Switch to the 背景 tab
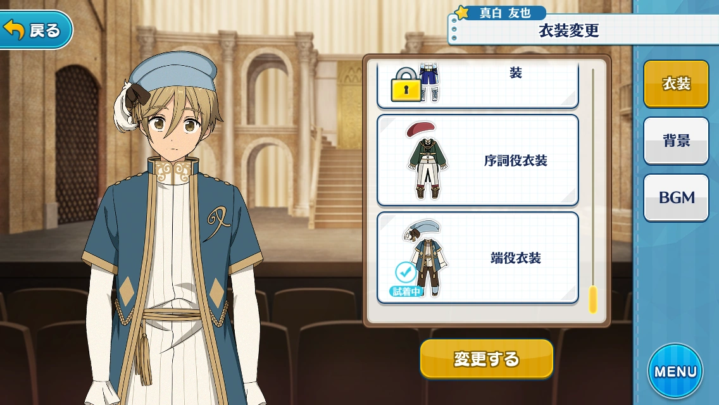This screenshot has width=719, height=405. pyautogui.click(x=677, y=140)
